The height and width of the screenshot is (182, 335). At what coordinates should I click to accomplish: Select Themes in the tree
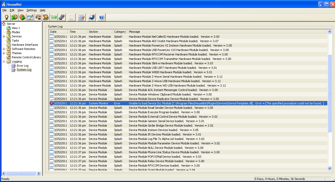click(x=17, y=53)
